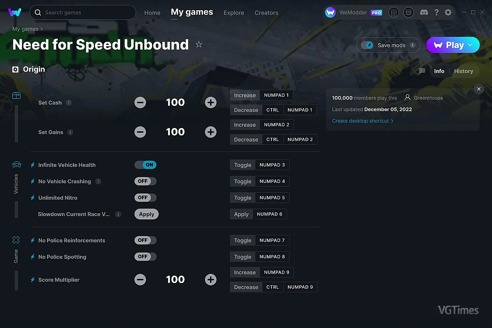Expand the Play button dropdown arrow
Viewport: 492px width, 328px height.
coord(470,45)
